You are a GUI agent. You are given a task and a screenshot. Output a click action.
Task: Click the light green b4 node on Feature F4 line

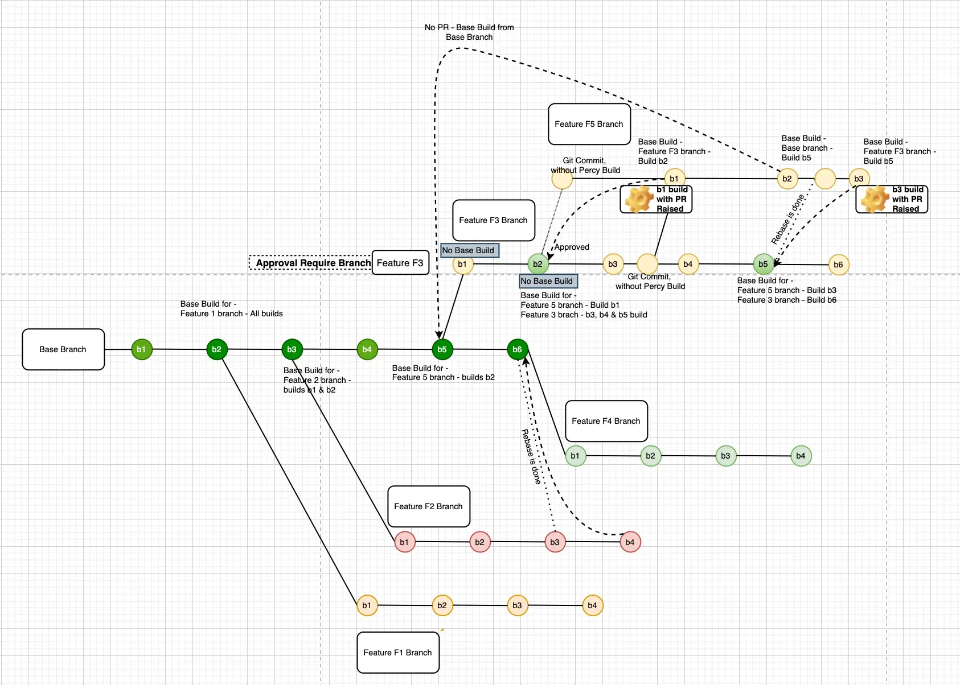[x=801, y=456]
